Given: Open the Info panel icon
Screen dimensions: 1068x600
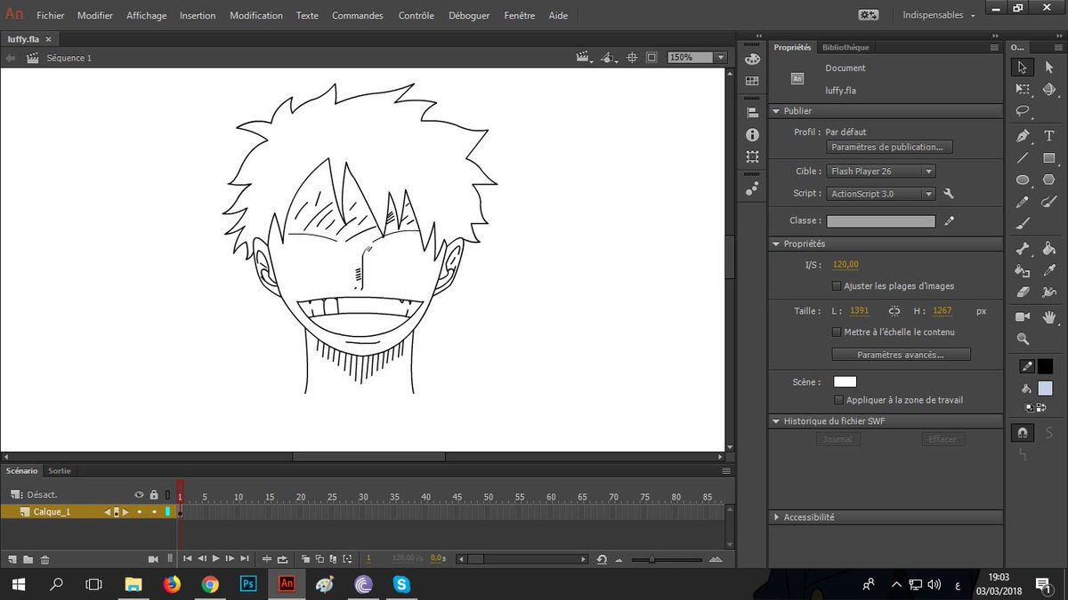Looking at the screenshot, I should point(752,135).
